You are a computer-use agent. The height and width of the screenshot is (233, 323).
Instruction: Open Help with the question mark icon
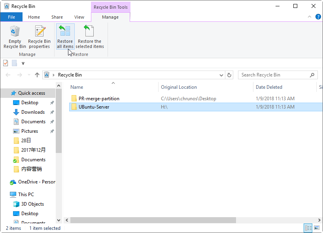tap(318, 17)
